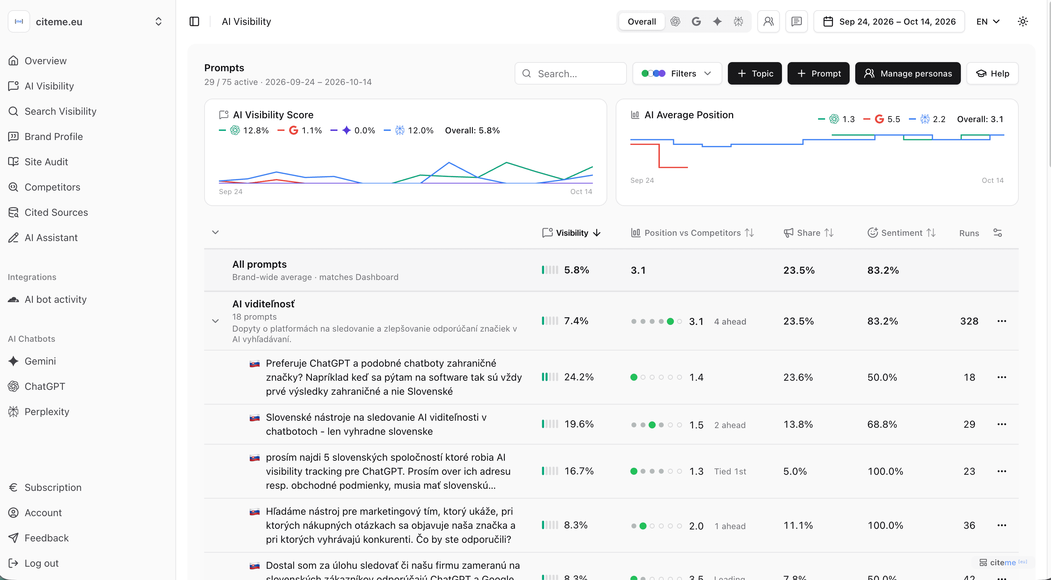Screen dimensions: 1051x580
Task: Open AI Assistant page
Action: [x=51, y=238]
